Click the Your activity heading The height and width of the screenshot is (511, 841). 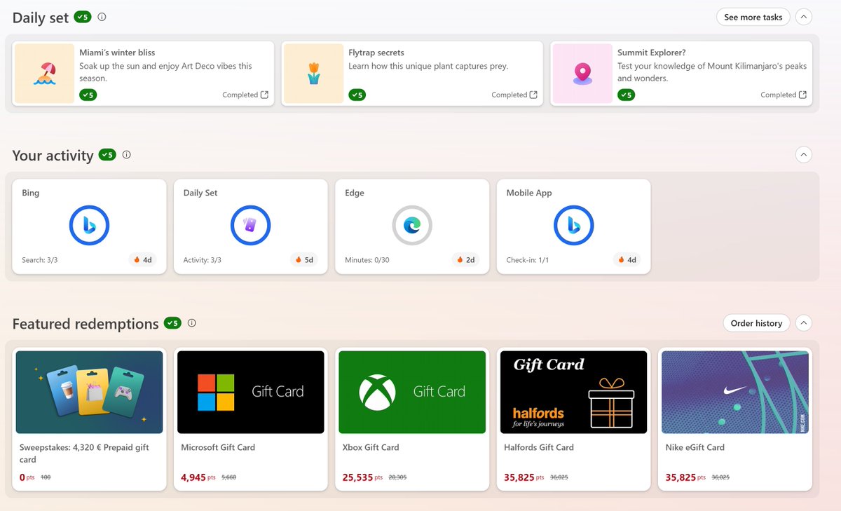coord(53,156)
